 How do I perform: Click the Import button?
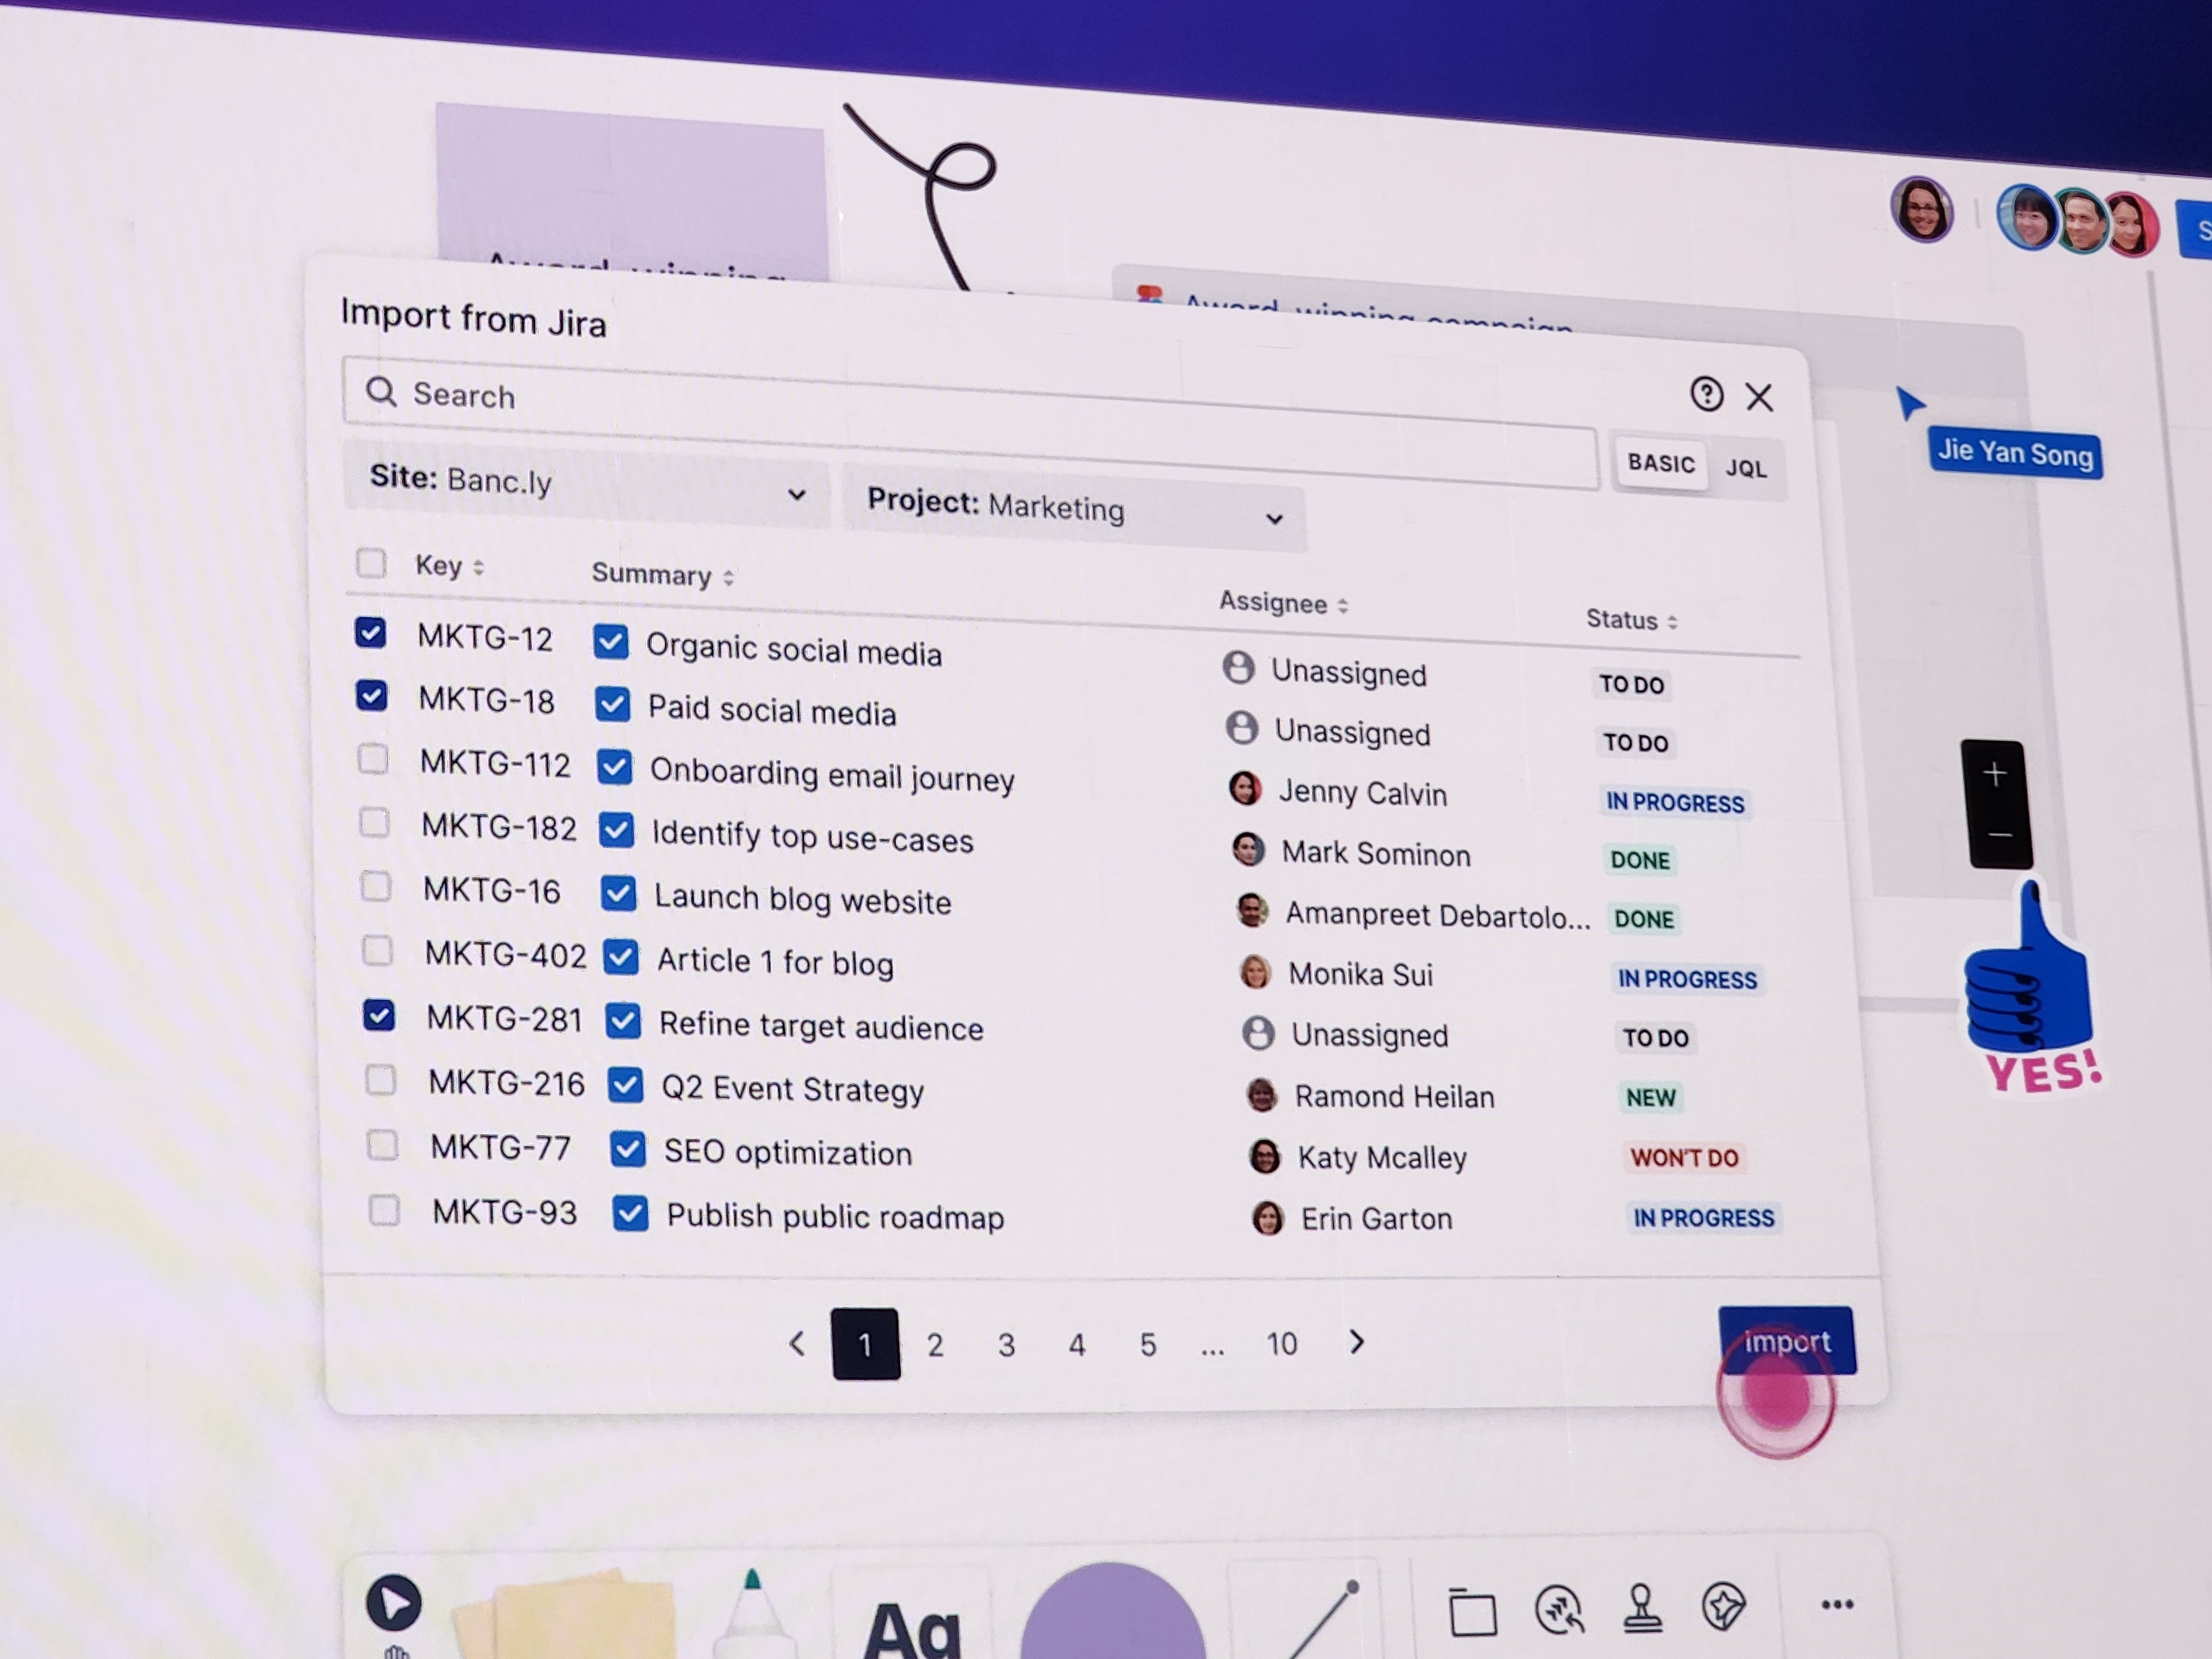pyautogui.click(x=1787, y=1341)
